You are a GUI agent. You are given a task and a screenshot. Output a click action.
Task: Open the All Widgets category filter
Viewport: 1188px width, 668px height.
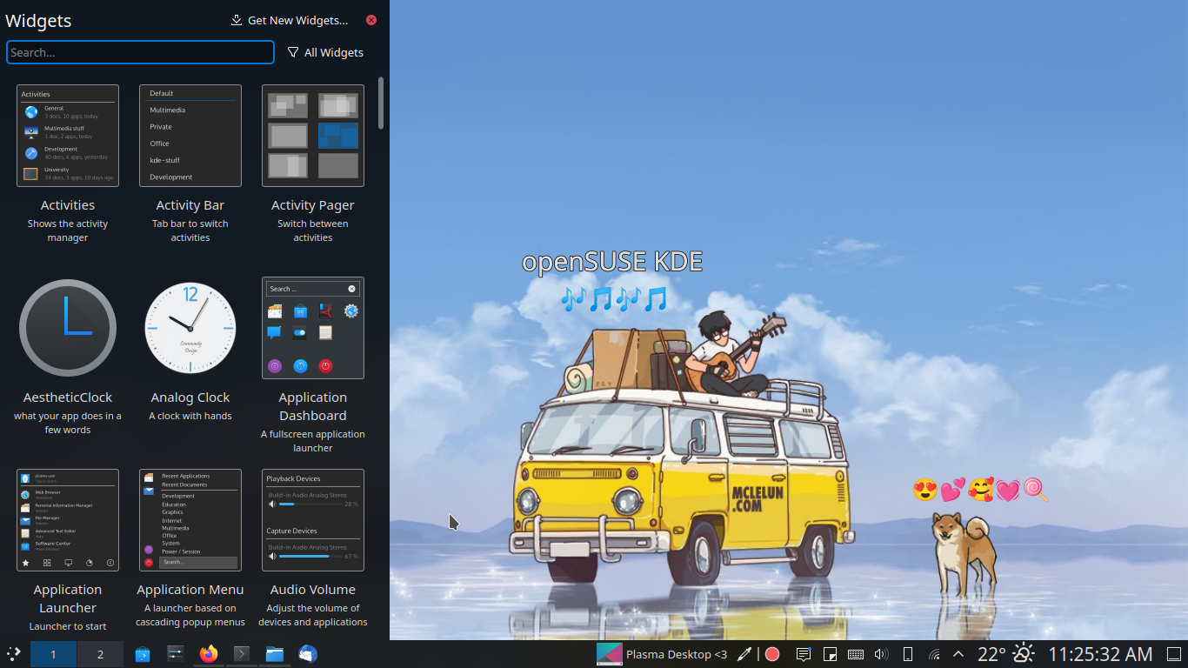(325, 52)
